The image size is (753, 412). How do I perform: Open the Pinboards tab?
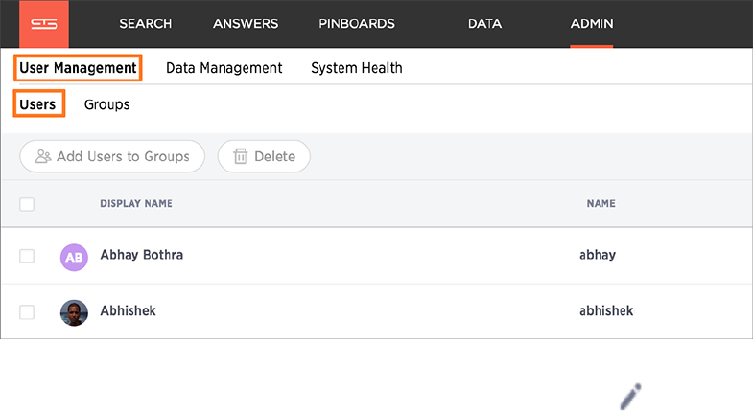coord(357,24)
